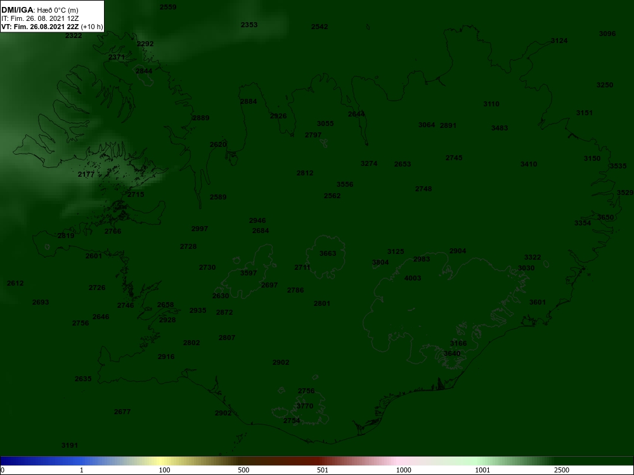Click the 2754 height value
The image size is (634, 475).
[292, 421]
